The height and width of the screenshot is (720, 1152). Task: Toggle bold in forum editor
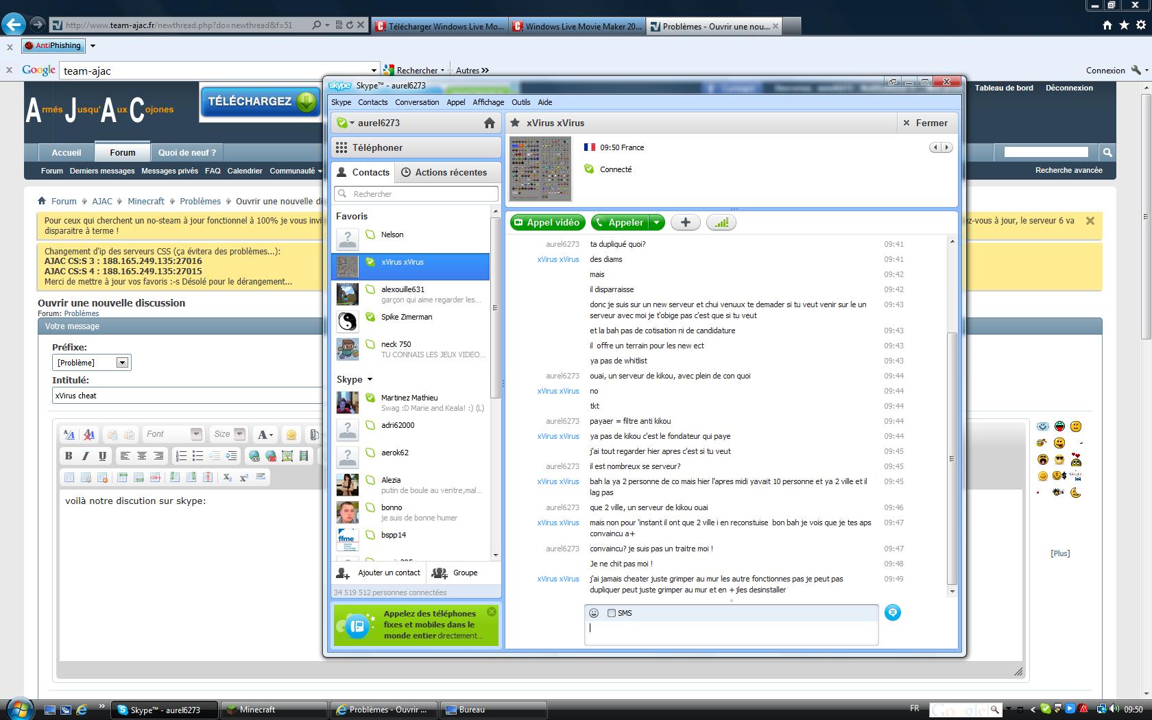(69, 456)
